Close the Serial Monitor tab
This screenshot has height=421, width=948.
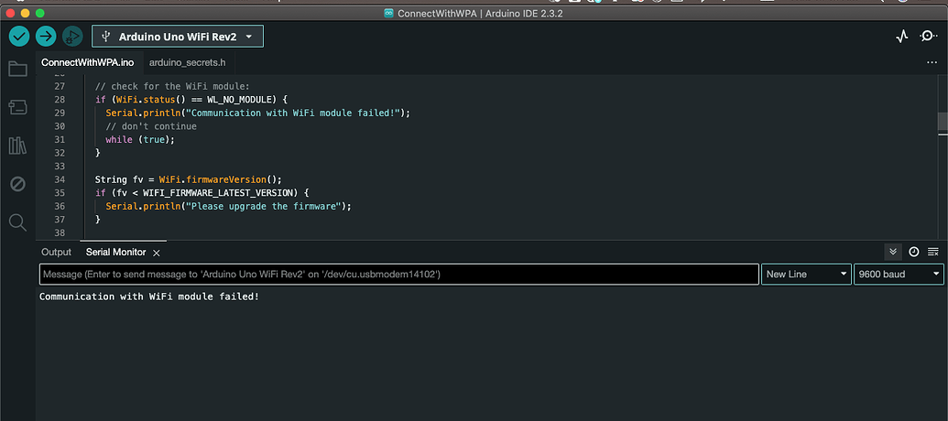tap(157, 253)
